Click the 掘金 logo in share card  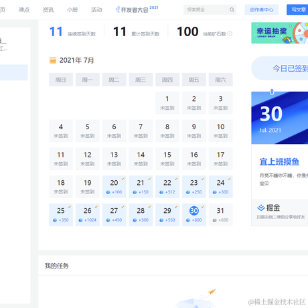(x=268, y=208)
